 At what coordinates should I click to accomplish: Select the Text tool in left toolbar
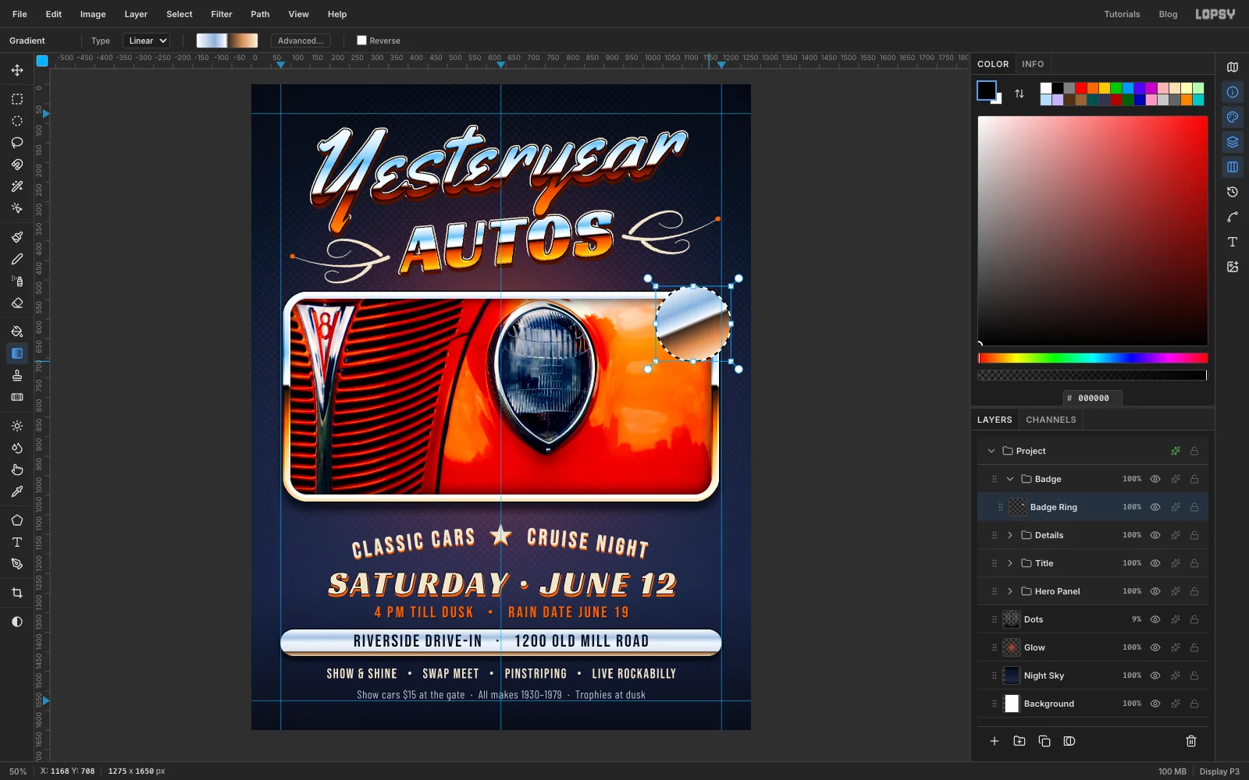coord(17,542)
